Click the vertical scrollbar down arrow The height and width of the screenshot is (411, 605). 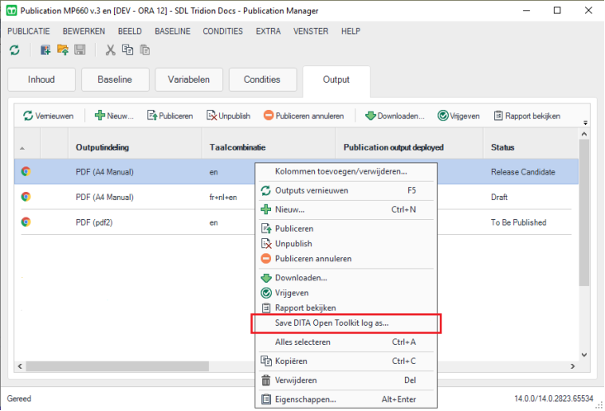click(x=584, y=355)
